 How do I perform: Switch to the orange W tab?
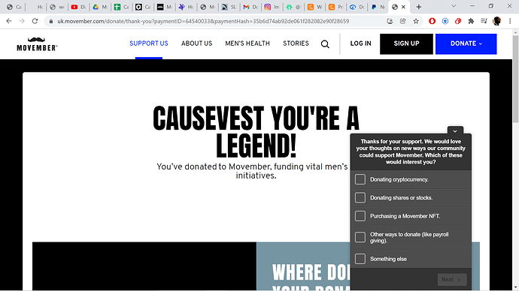314,7
